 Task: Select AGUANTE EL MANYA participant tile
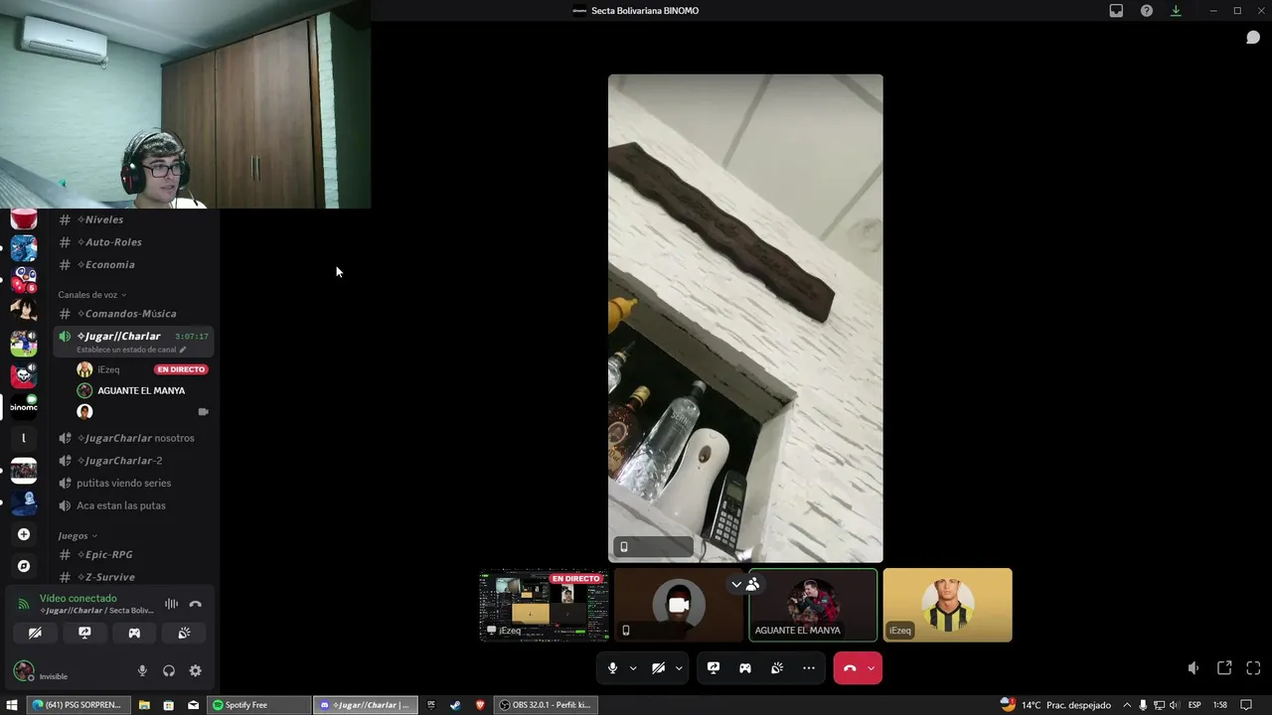pyautogui.click(x=813, y=605)
